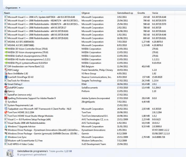Viewport: 186px width, 157px height.
Task: Click the PDFCreator program icon
Action: point(6,70)
